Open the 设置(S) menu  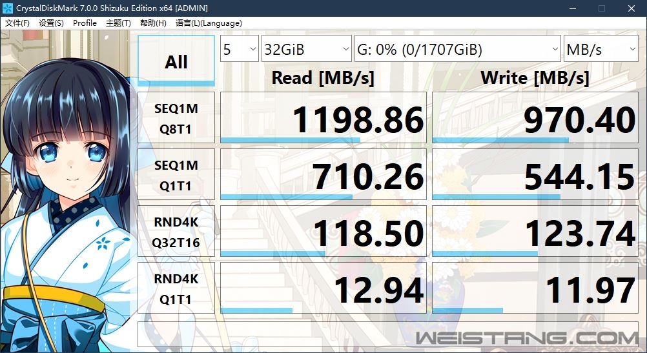pyautogui.click(x=51, y=23)
